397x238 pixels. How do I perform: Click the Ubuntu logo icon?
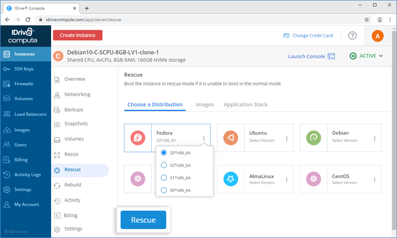[231, 138]
